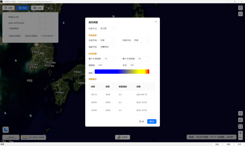This screenshot has height=146, width=245.
Task: Open the help question-mark icon
Action: point(240,8)
